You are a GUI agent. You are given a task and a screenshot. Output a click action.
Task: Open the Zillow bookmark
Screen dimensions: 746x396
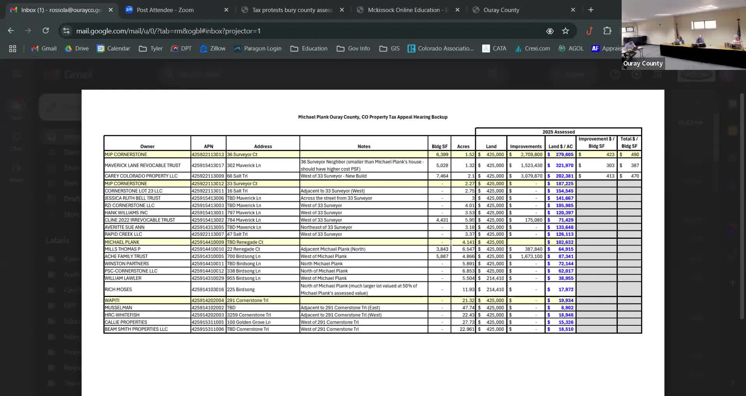[213, 49]
